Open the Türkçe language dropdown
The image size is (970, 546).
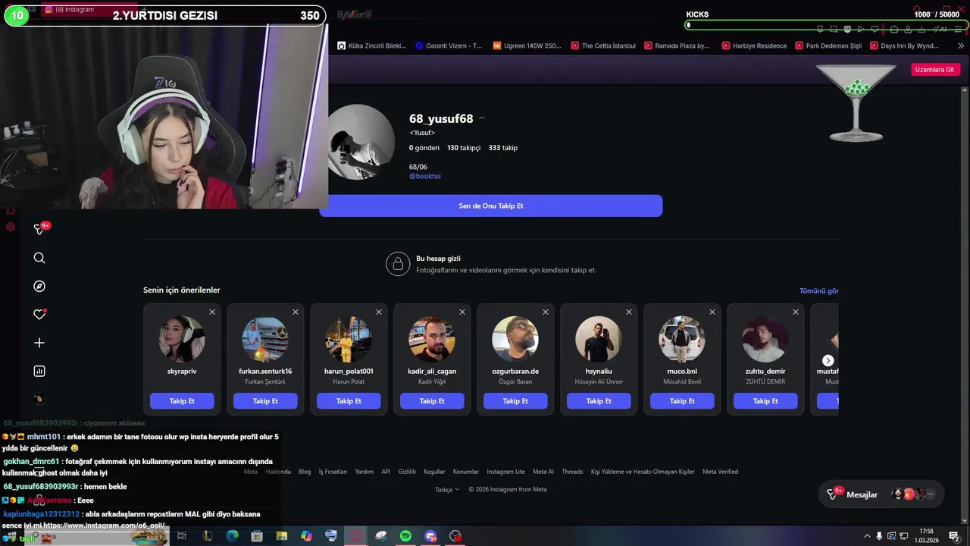click(447, 489)
